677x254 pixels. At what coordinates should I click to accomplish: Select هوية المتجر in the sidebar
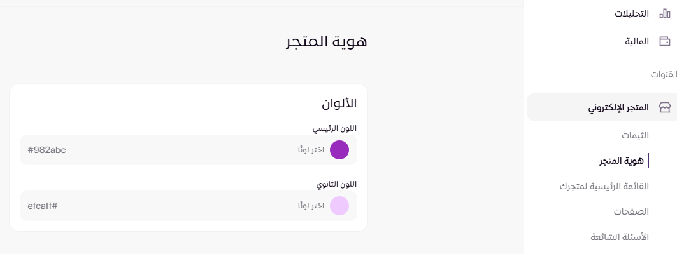[622, 161]
